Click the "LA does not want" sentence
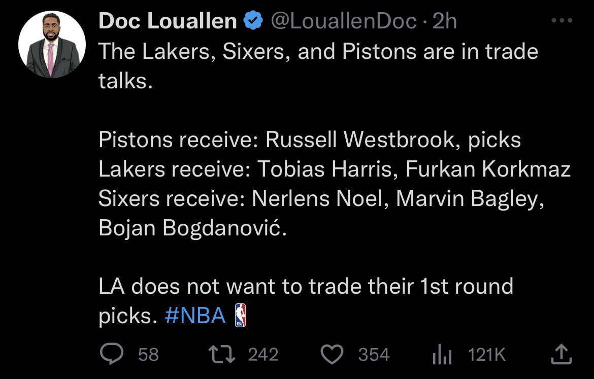Viewport: 594px width, 379px height. [x=305, y=287]
